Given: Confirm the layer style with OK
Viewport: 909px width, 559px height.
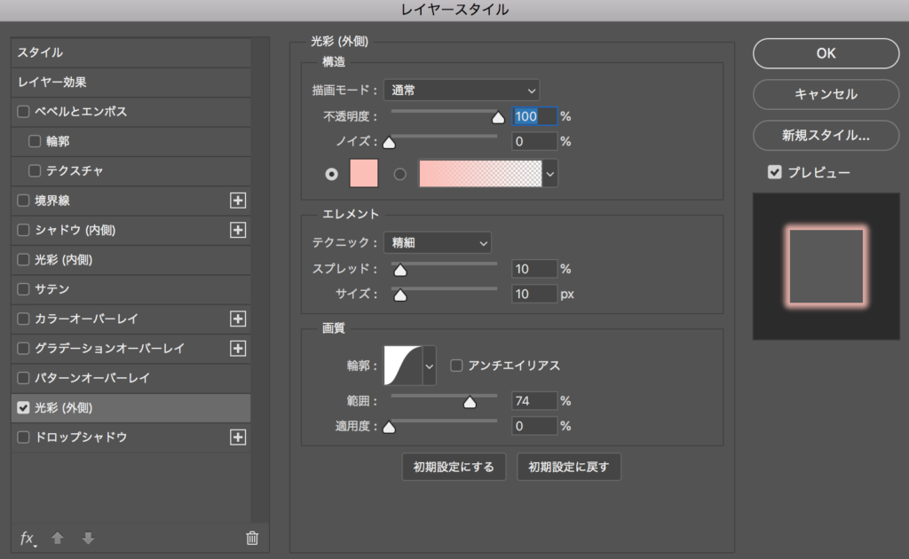Looking at the screenshot, I should click(x=825, y=53).
